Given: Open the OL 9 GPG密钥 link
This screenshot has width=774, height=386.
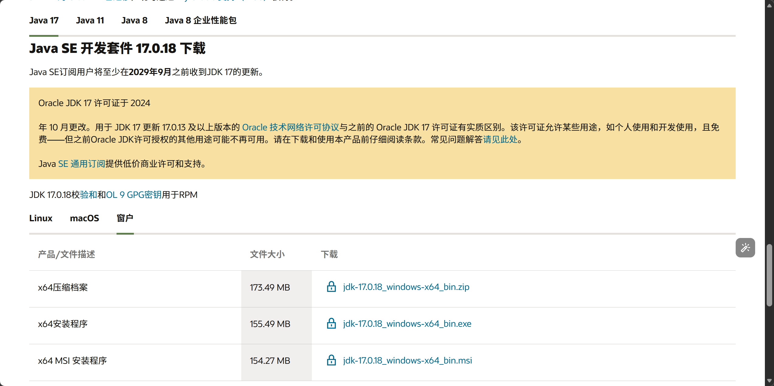Looking at the screenshot, I should [134, 195].
